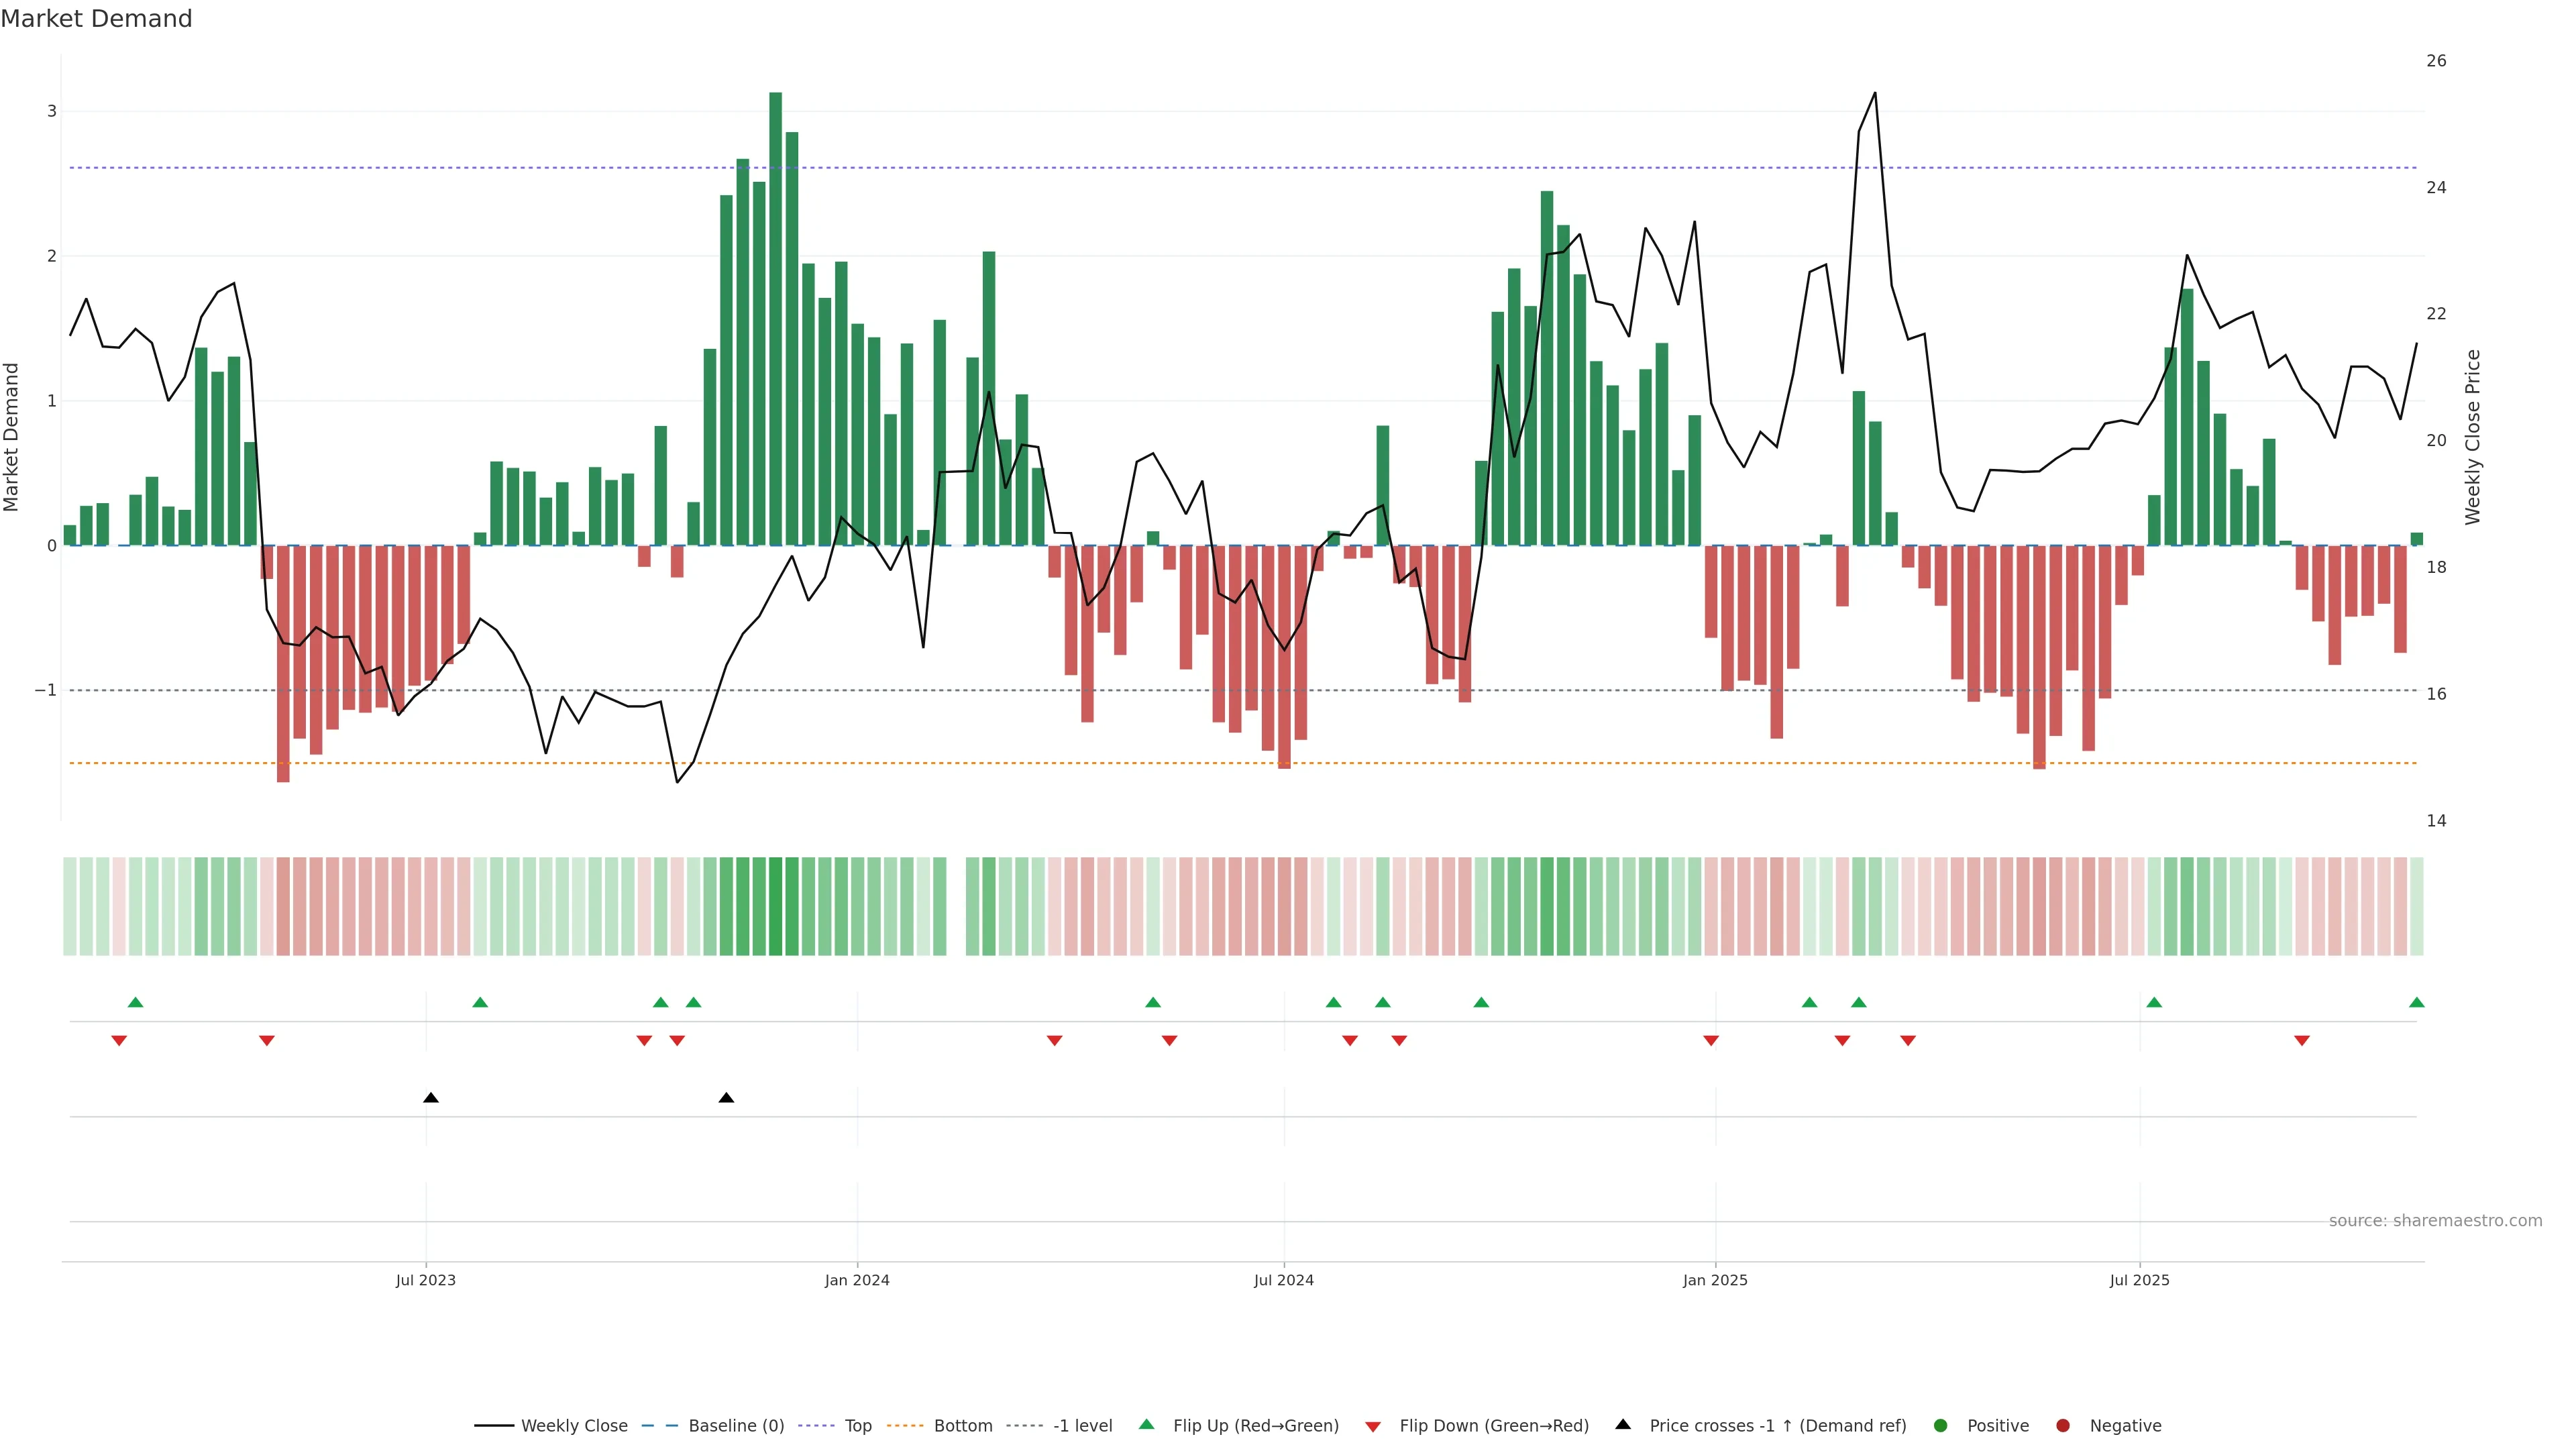Click the Jan 2024 x-axis label

pos(857,1280)
